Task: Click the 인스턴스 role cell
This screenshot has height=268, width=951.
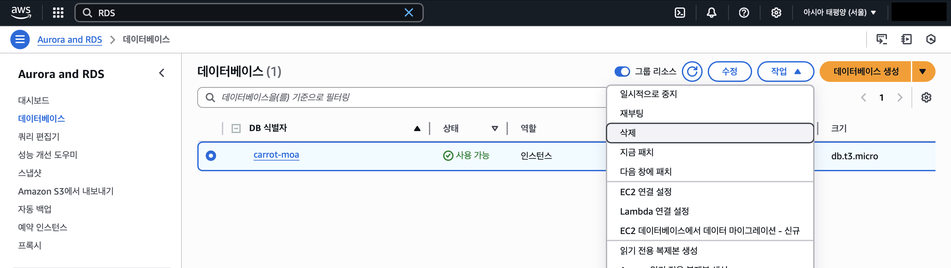Action: 536,156
